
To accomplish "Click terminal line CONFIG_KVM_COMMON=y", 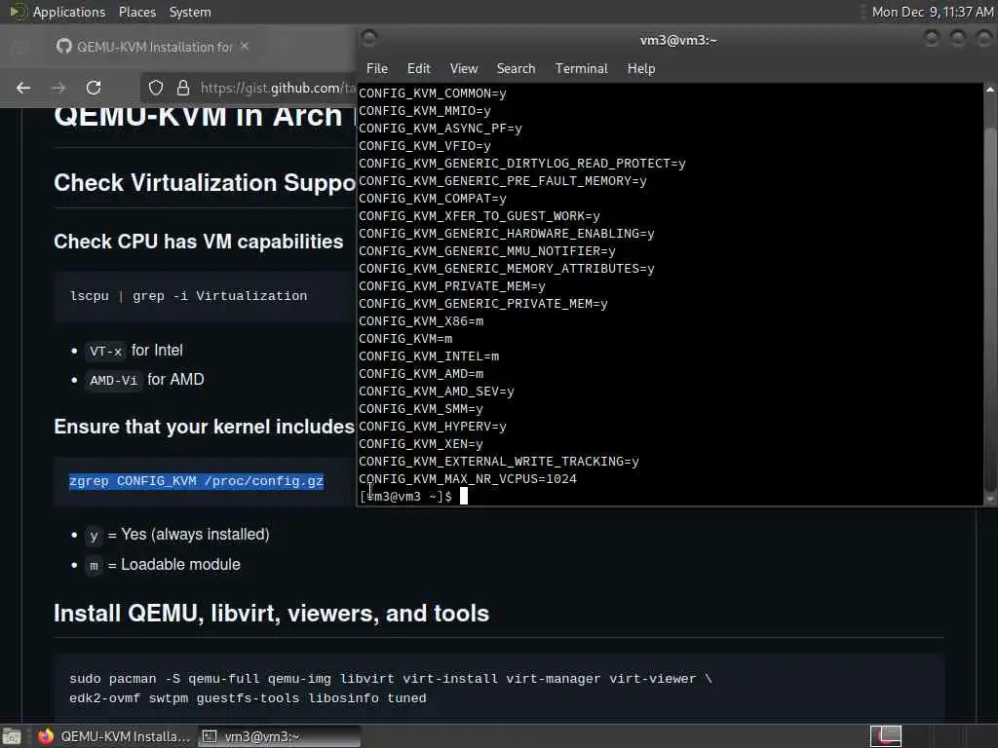I will [432, 93].
